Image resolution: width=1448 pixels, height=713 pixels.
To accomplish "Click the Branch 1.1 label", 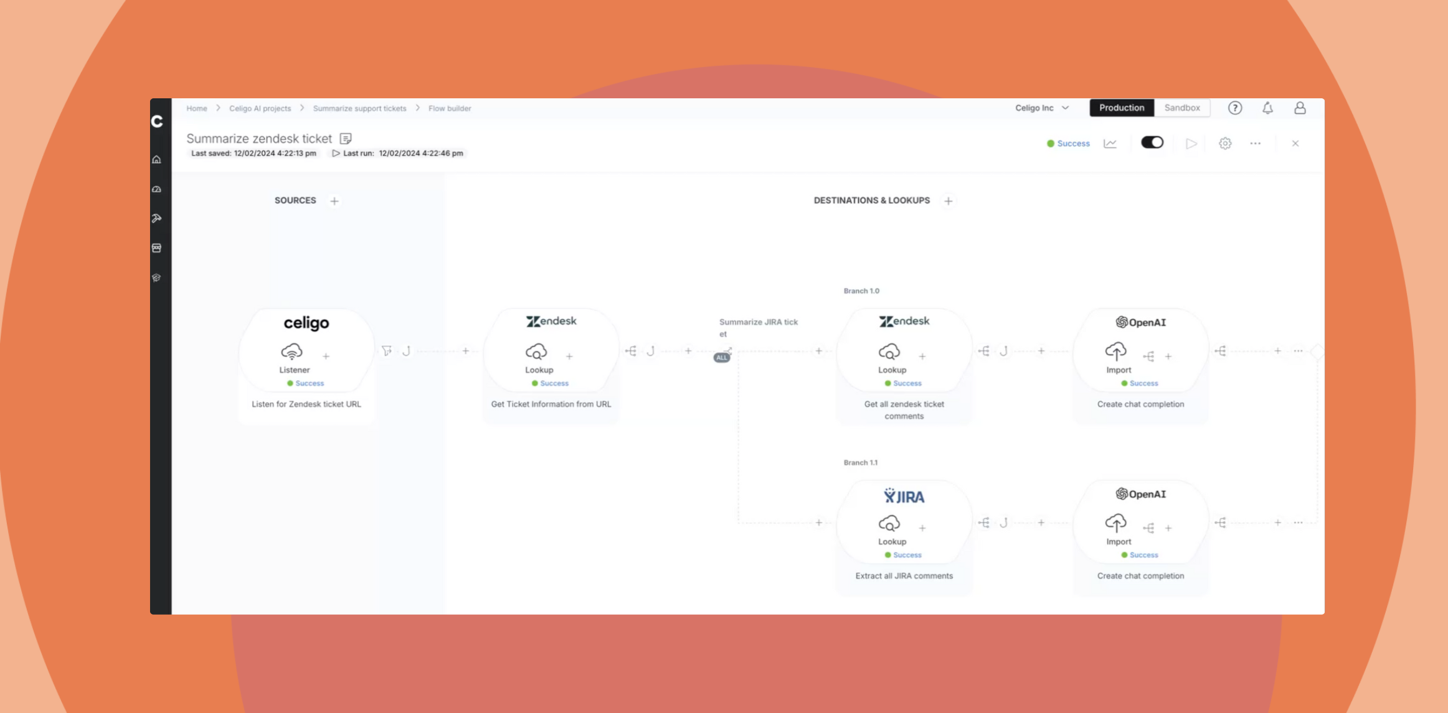I will point(861,463).
